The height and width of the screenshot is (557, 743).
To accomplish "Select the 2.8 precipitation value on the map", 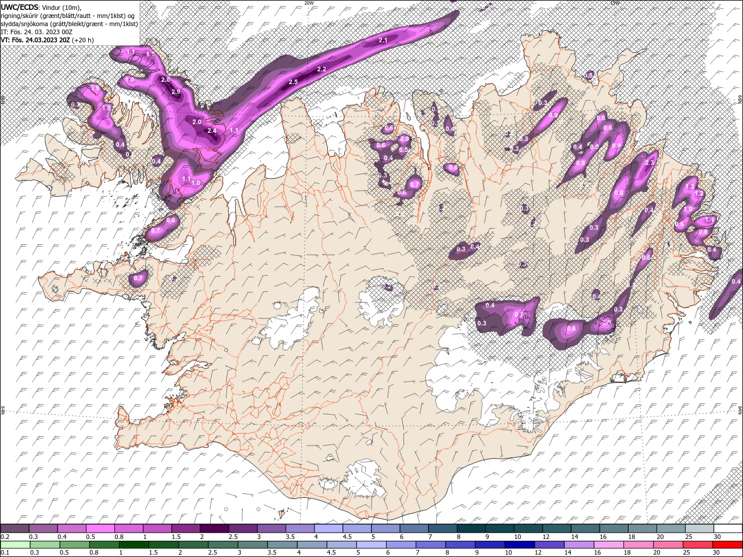I will click(x=165, y=79).
